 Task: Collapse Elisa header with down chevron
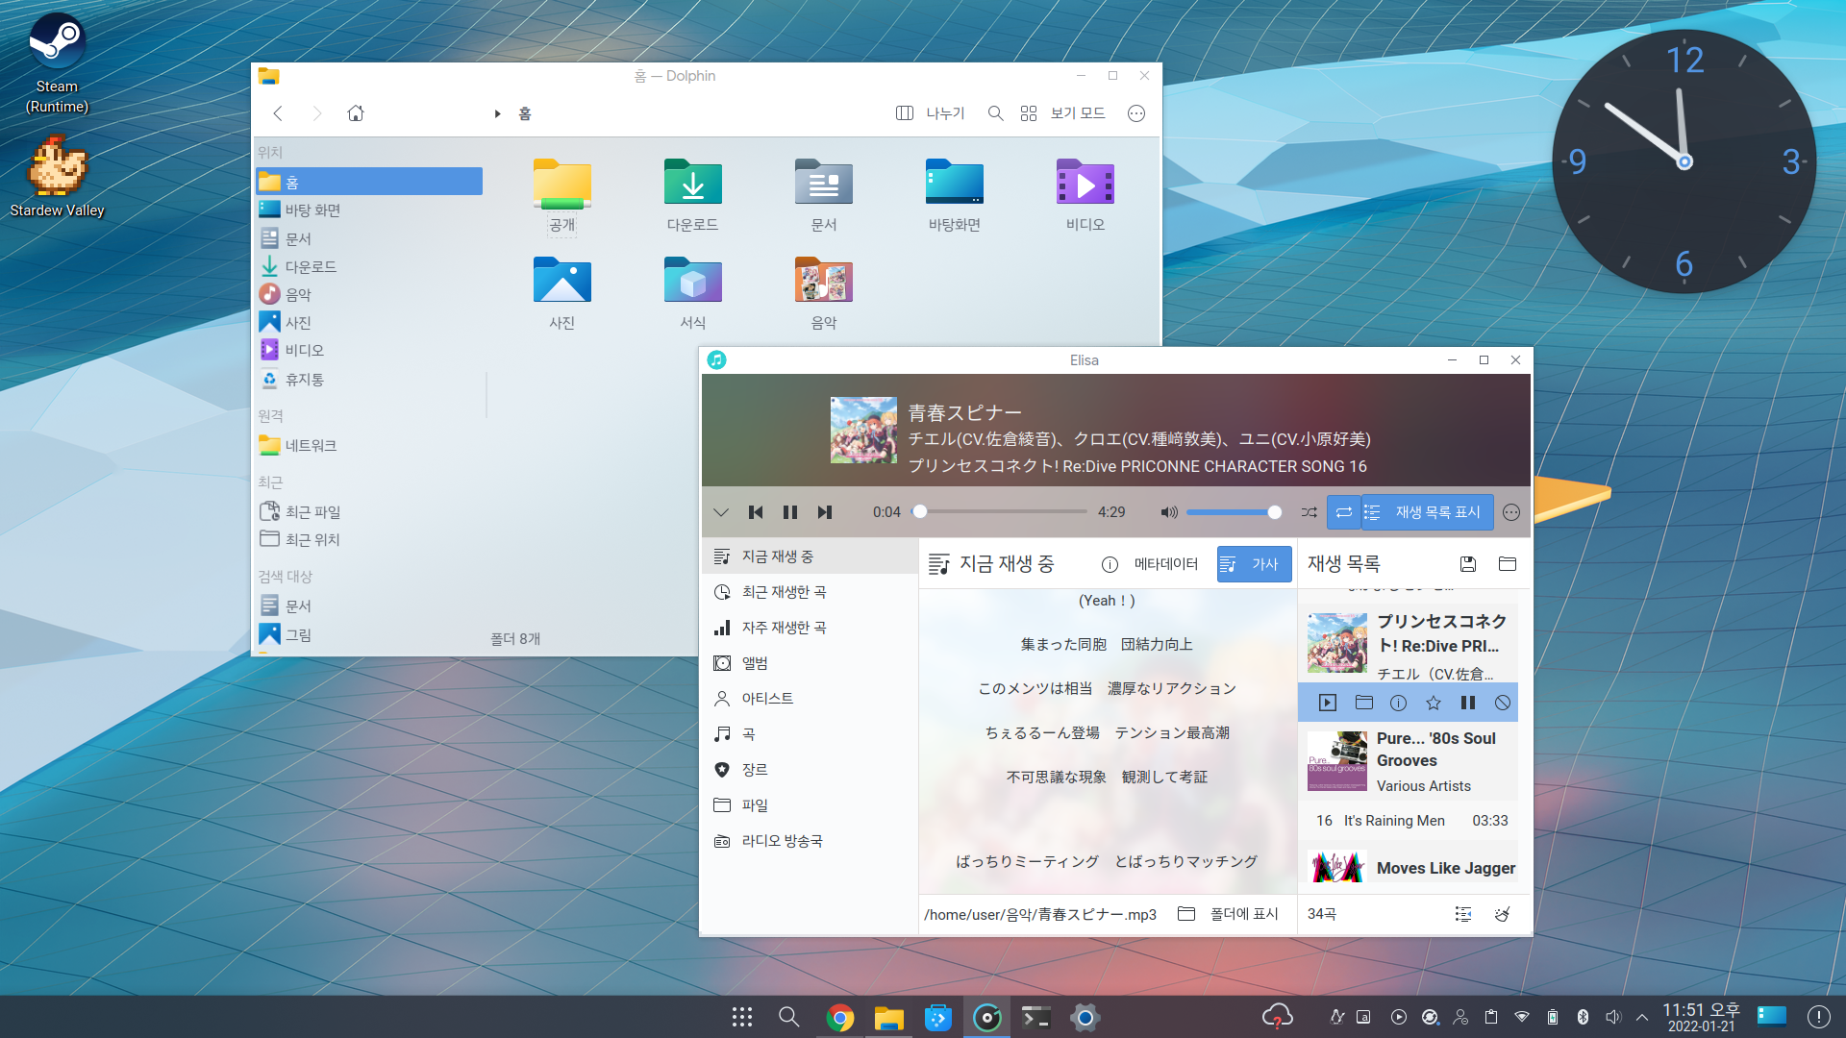pos(721,512)
